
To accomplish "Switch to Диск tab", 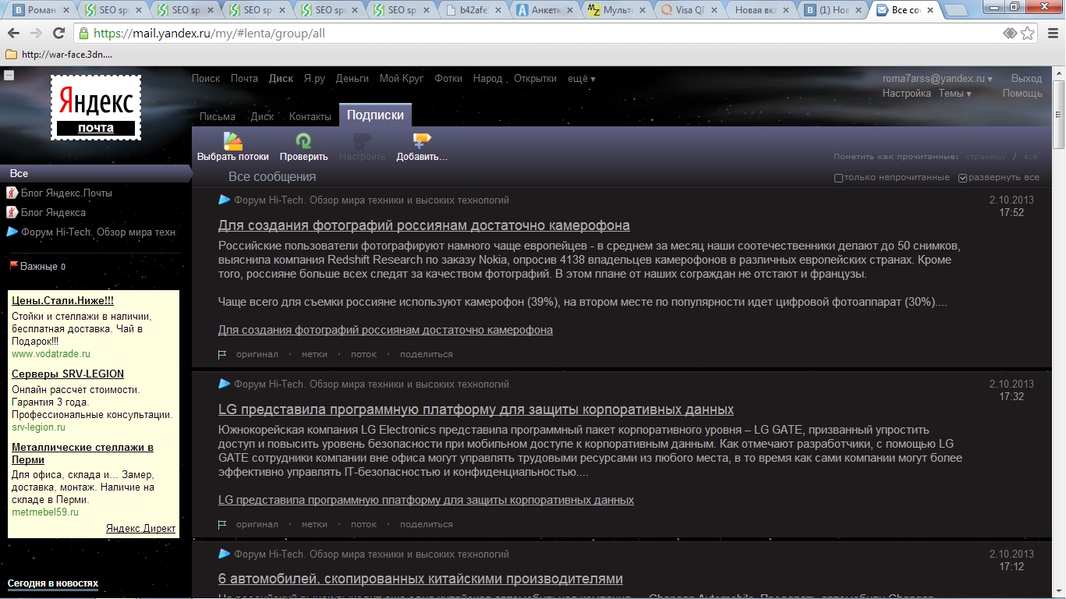I will 262,116.
